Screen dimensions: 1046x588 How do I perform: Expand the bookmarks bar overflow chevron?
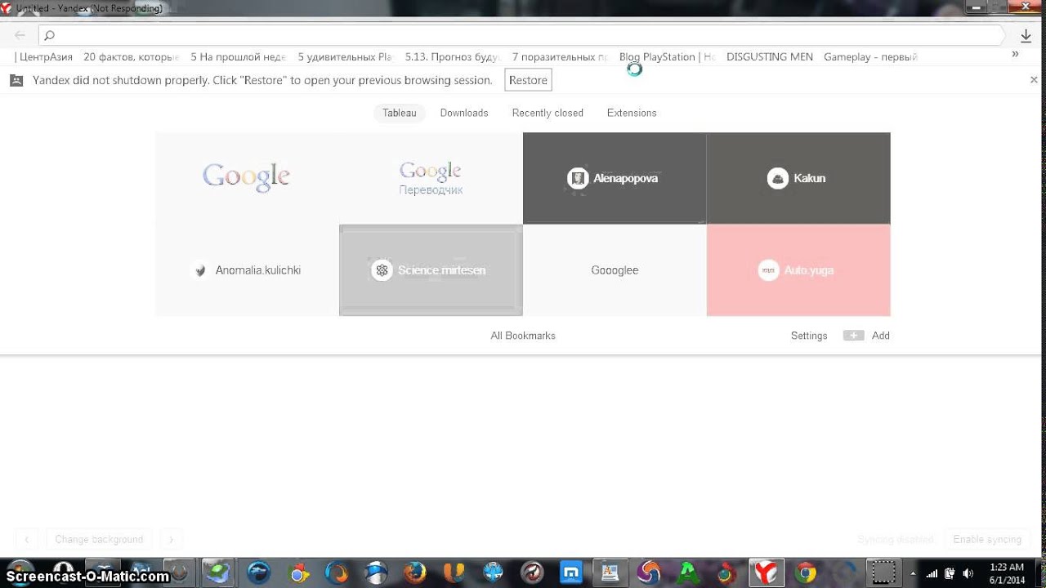1015,54
